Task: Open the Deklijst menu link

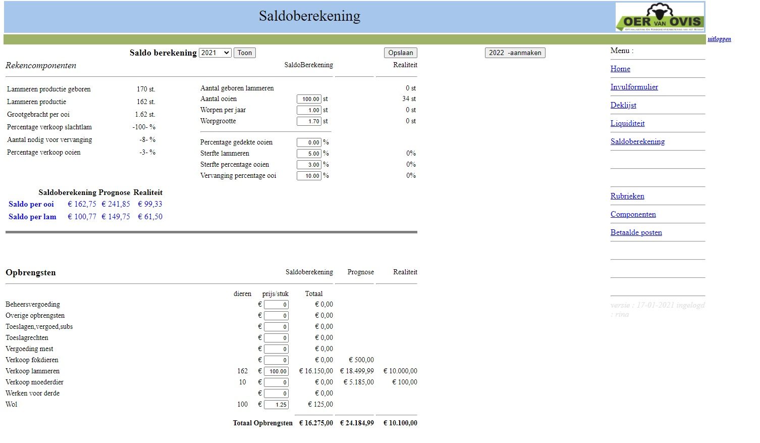Action: pyautogui.click(x=623, y=105)
